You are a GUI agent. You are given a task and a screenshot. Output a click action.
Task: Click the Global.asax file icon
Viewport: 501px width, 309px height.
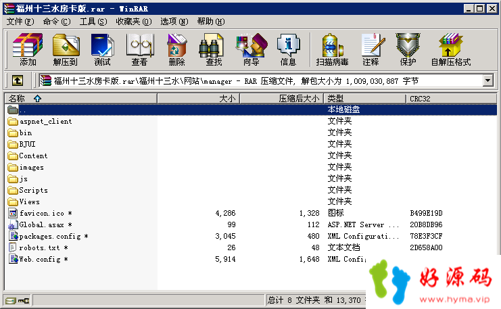coord(13,224)
